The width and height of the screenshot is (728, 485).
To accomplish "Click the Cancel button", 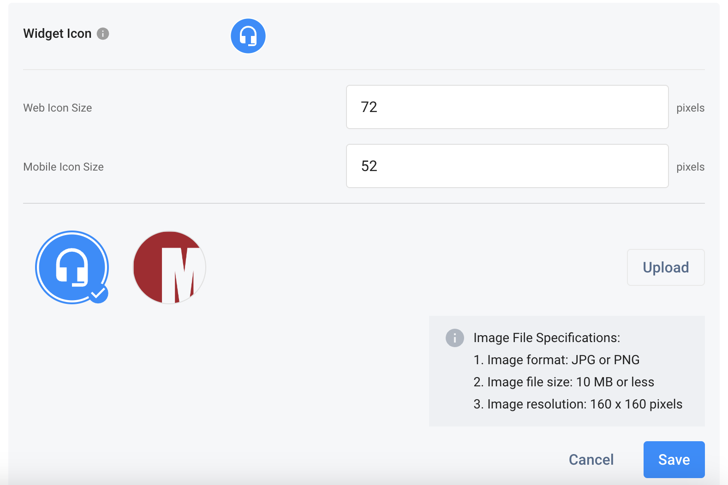I will click(x=591, y=460).
